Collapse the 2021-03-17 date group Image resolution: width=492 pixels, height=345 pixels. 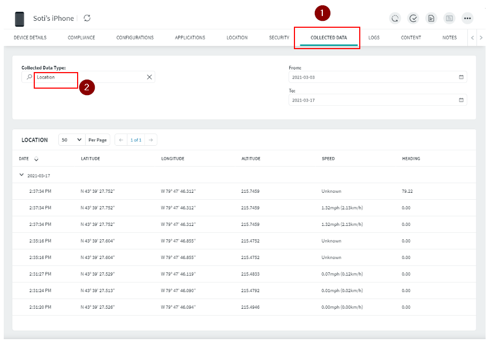tap(21, 175)
